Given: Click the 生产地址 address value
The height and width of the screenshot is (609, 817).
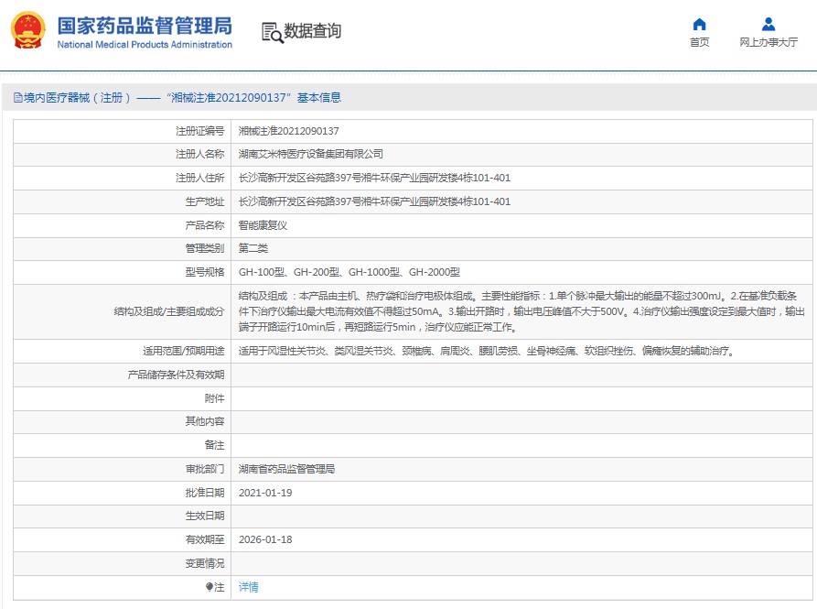Looking at the screenshot, I should (374, 201).
